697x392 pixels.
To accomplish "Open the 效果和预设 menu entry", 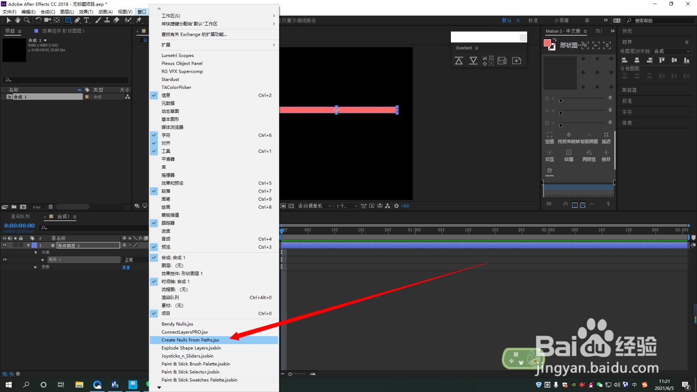I will (214, 183).
